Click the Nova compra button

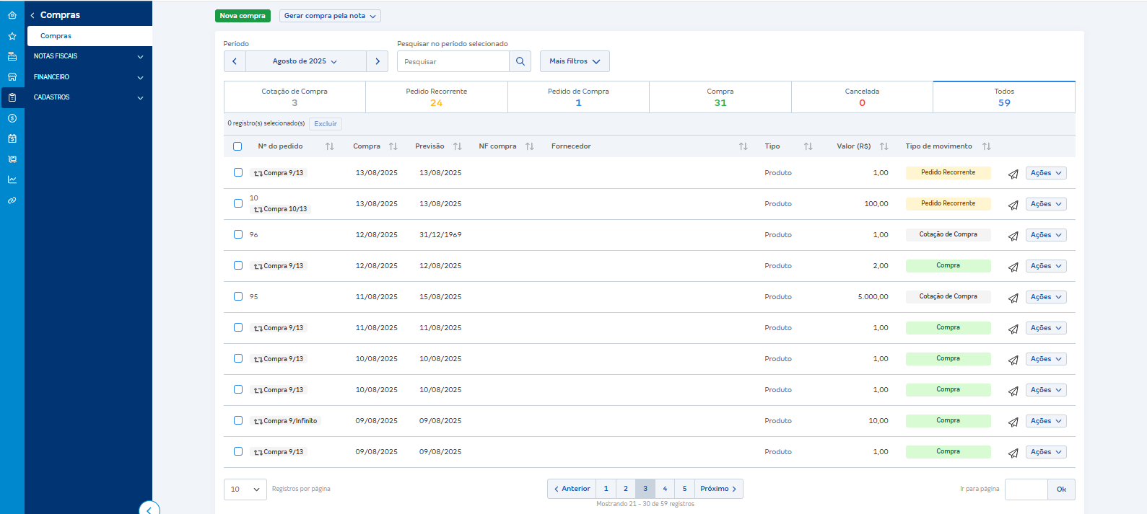pos(243,16)
